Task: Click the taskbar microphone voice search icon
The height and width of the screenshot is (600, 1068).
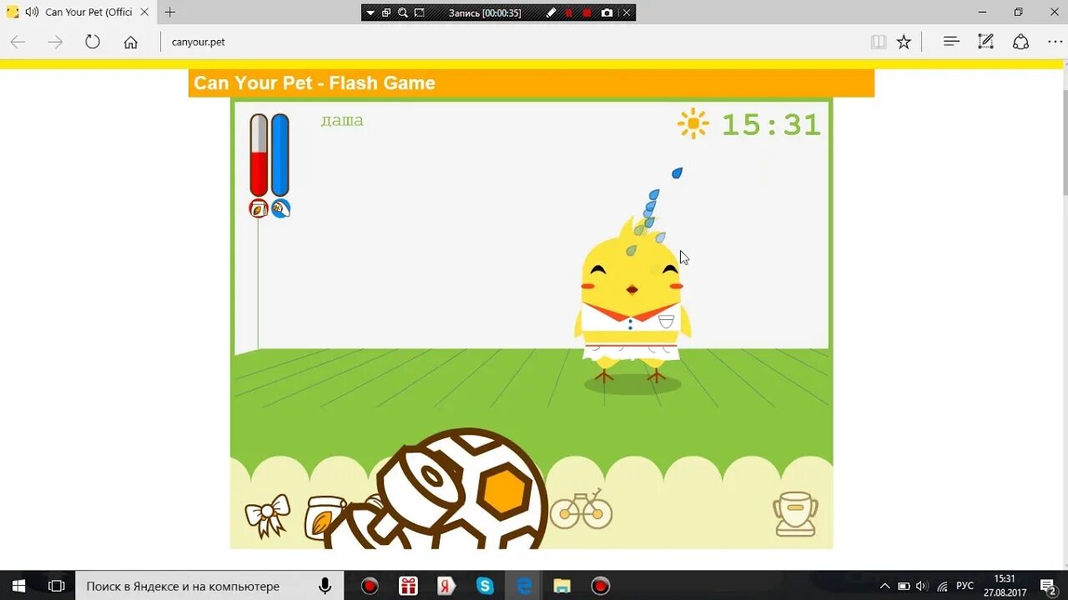Action: click(x=325, y=586)
